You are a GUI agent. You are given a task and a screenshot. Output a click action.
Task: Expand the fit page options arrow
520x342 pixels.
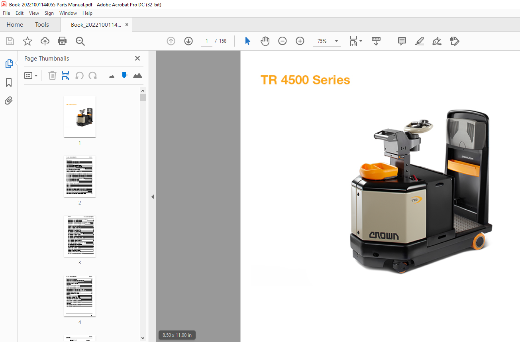tap(361, 41)
